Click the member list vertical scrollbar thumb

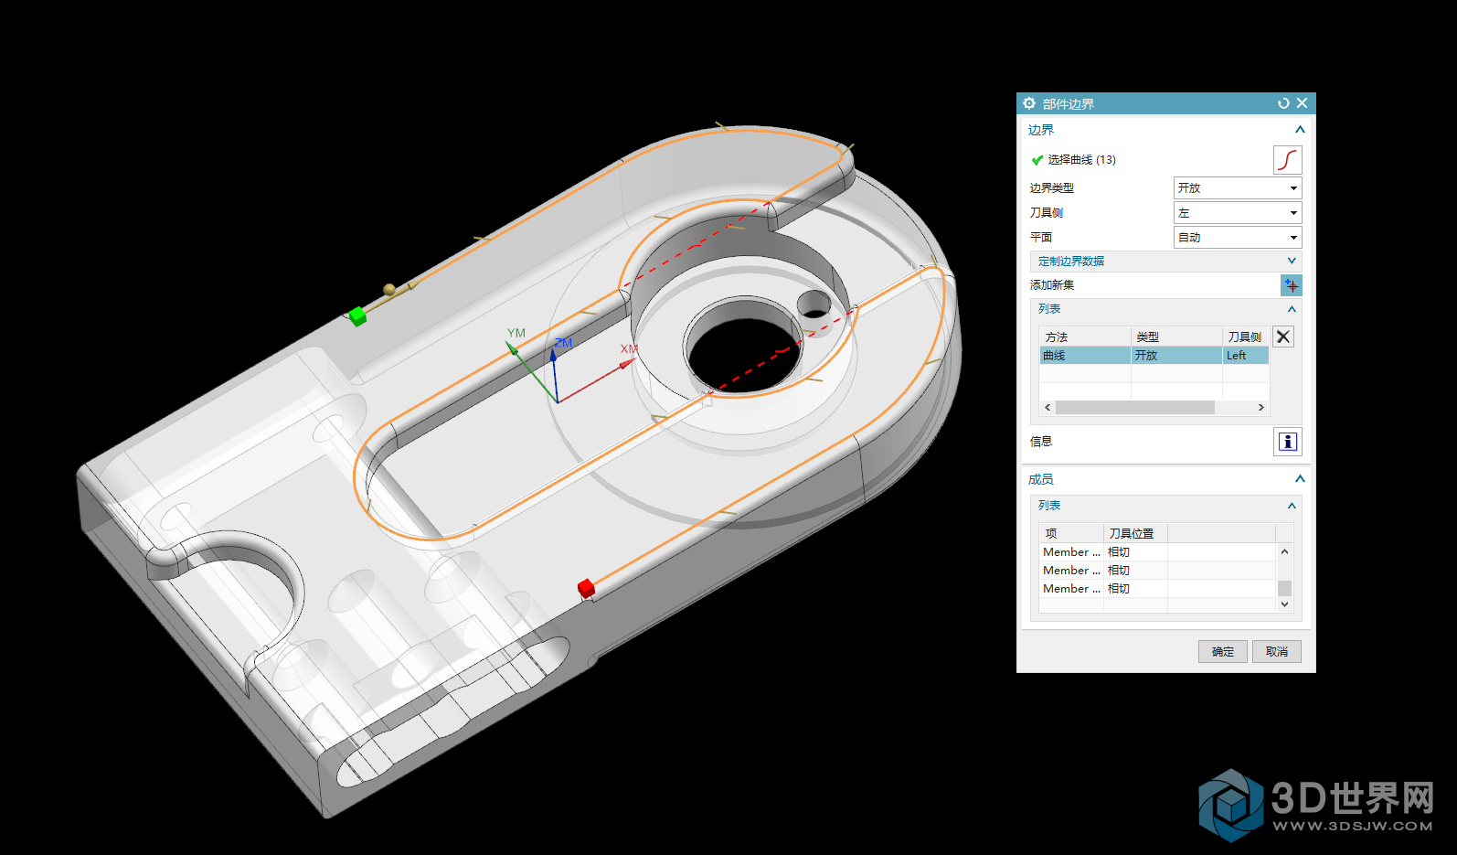point(1284,588)
